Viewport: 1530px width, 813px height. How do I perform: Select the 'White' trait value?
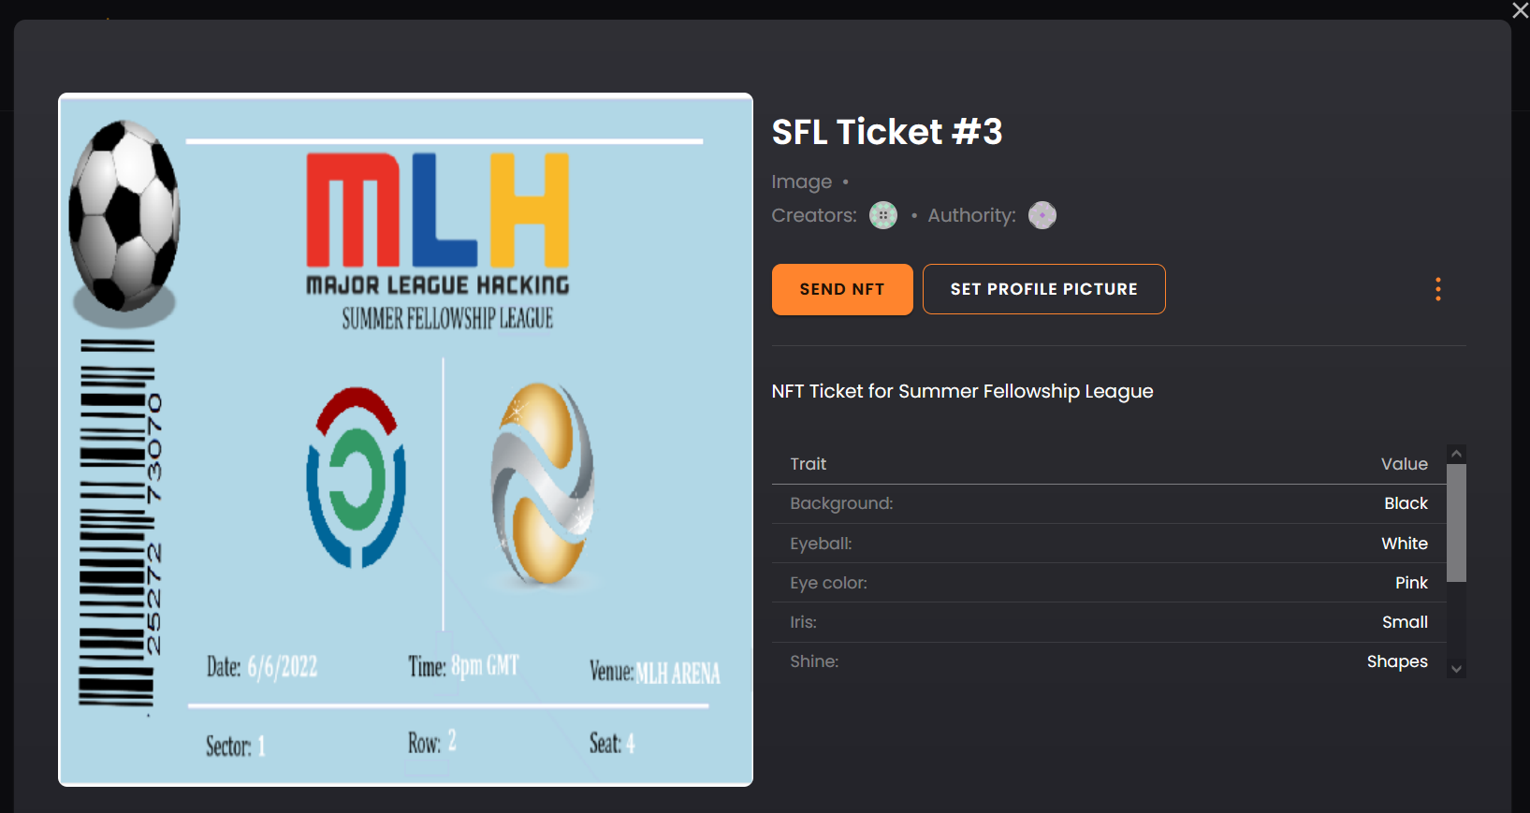1405,544
